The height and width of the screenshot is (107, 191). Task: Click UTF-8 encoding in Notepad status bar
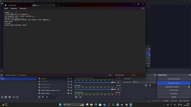[x=134, y=75]
